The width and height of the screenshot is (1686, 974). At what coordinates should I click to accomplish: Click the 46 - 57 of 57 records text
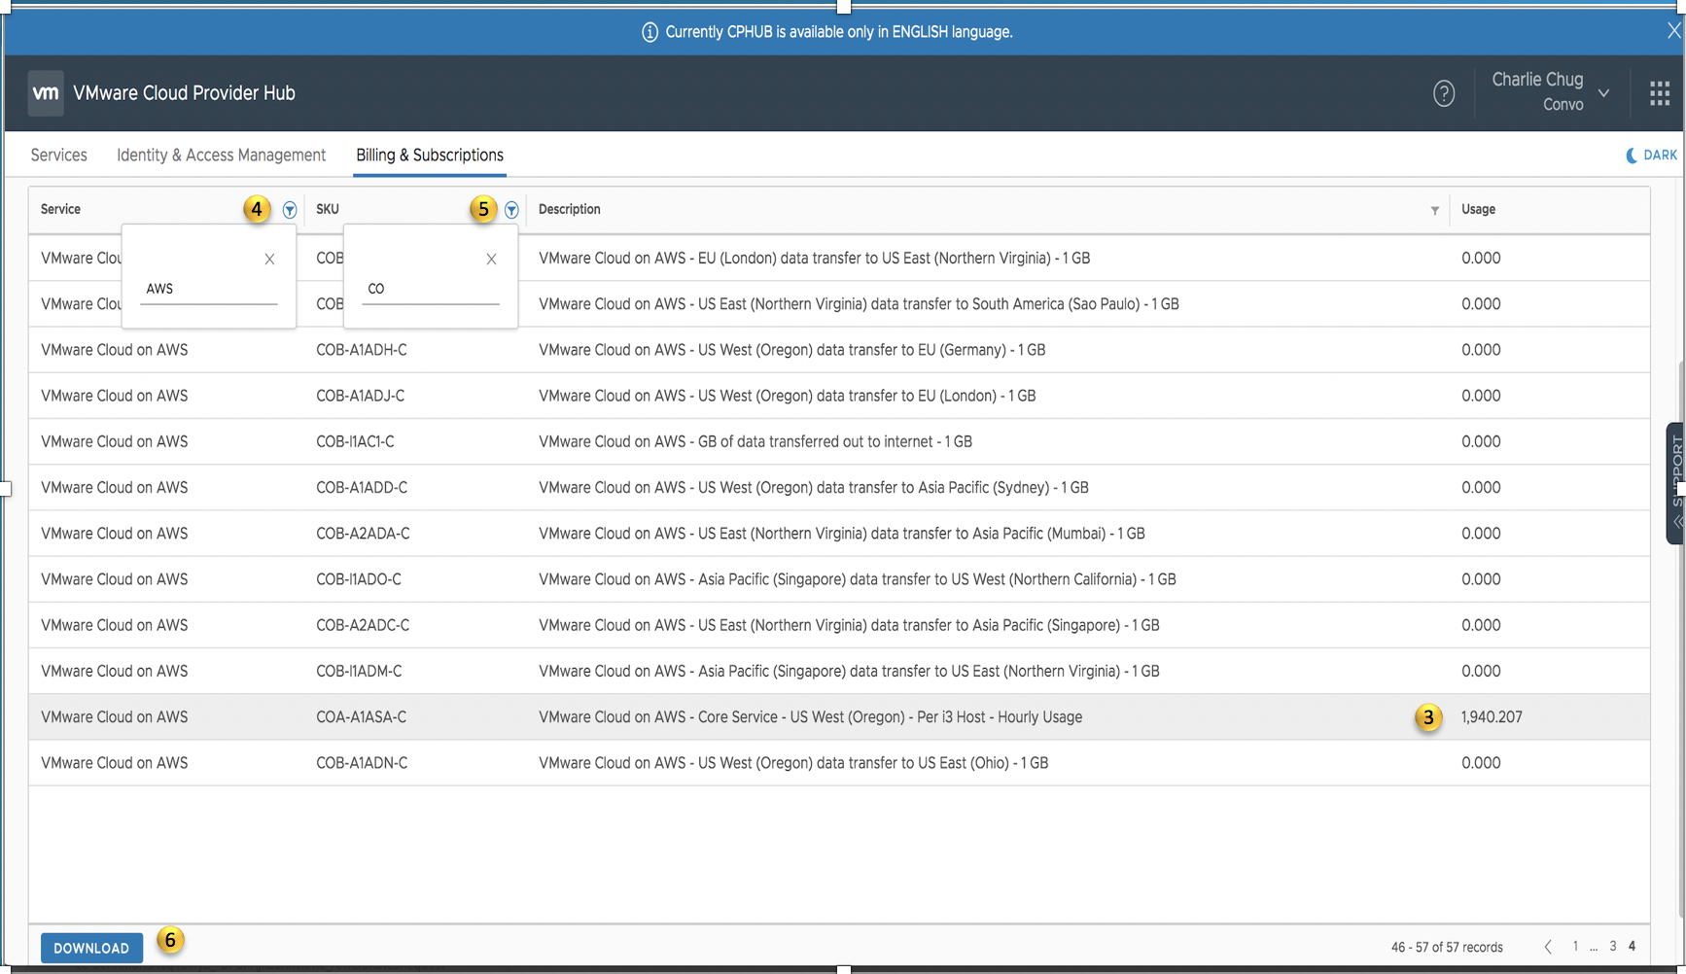click(1447, 948)
